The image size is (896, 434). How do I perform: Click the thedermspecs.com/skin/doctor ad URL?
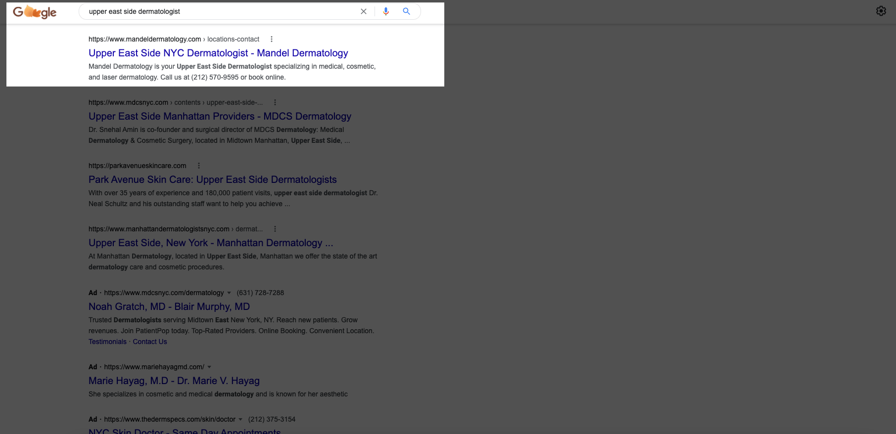[170, 419]
